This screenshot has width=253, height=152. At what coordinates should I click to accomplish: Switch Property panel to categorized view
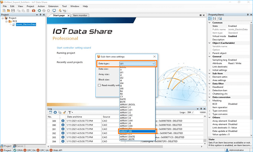point(210,18)
